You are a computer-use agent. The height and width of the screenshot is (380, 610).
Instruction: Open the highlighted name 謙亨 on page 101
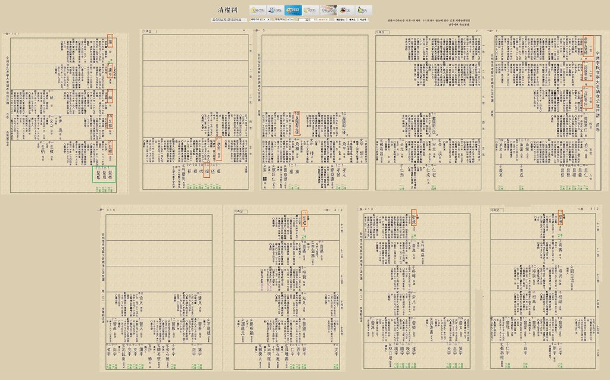tap(110, 71)
